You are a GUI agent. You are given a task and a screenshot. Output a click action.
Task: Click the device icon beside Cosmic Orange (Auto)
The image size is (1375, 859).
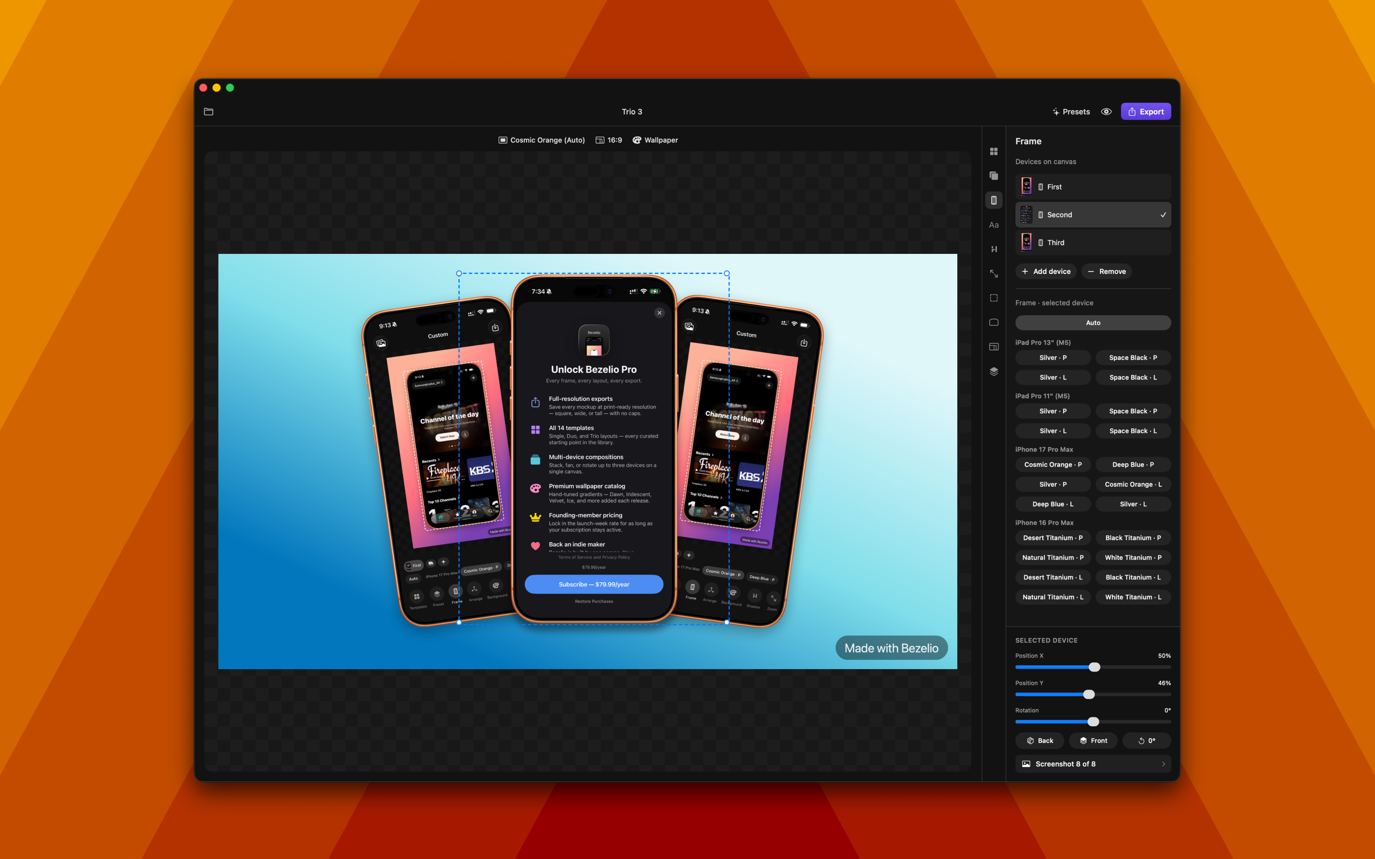pos(503,140)
